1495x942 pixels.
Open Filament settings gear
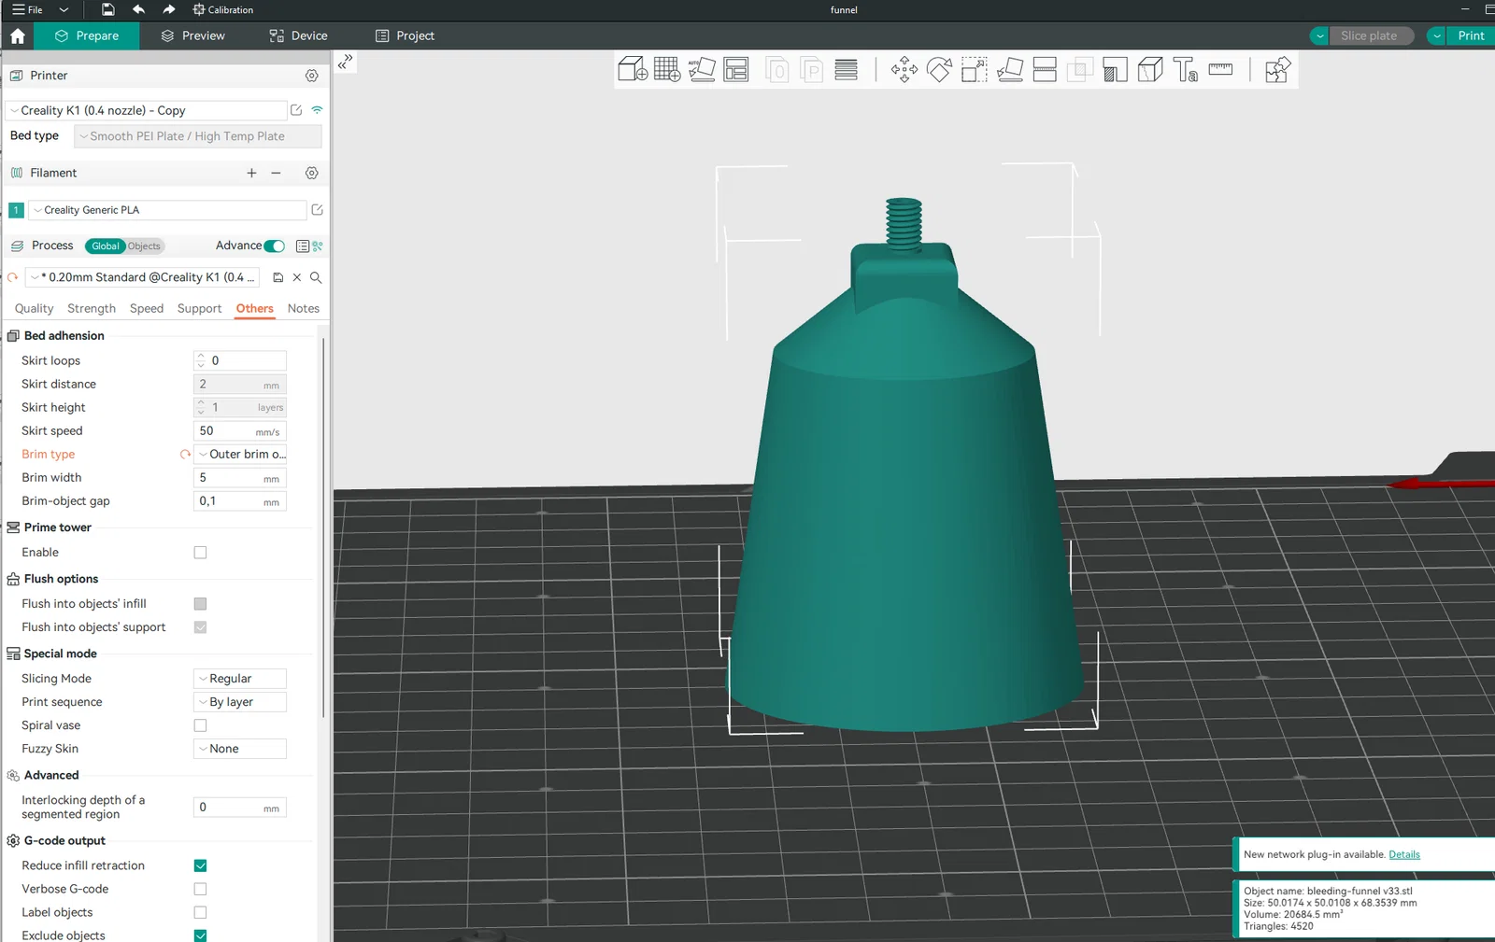312,173
